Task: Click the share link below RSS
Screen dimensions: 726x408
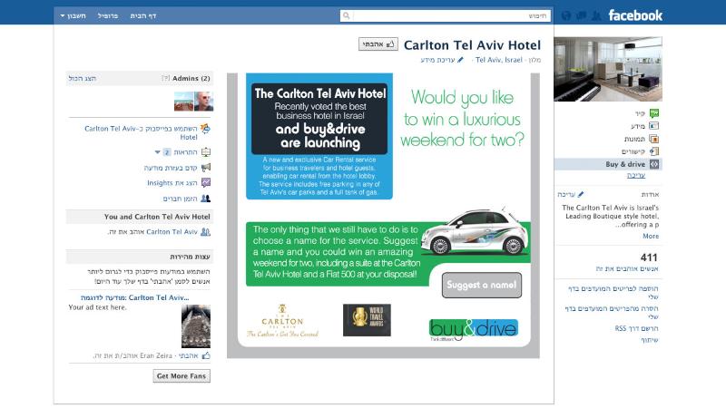Action: [x=650, y=340]
